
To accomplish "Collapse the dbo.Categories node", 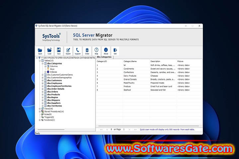I will [42, 64].
